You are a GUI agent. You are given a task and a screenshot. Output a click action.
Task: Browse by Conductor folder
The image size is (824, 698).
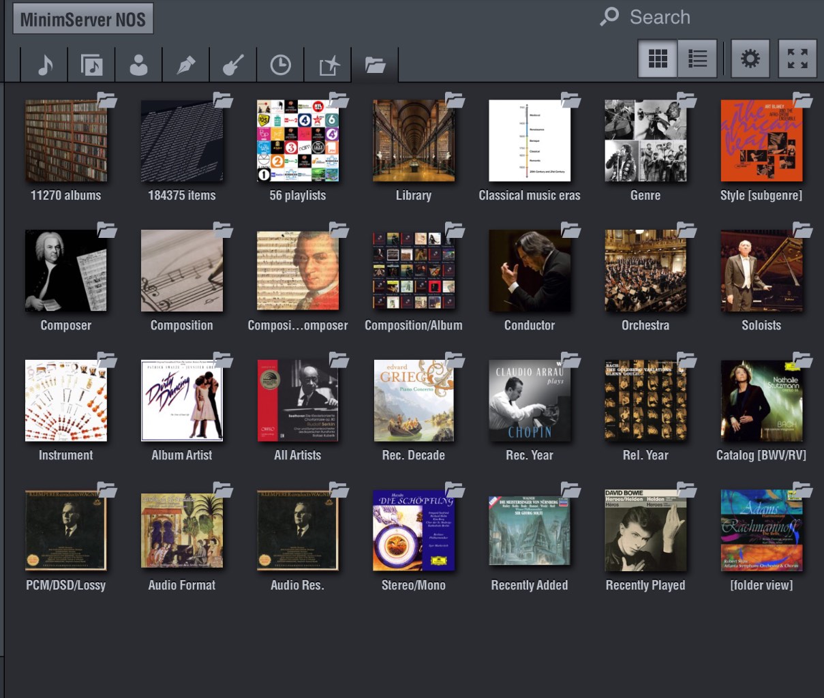coord(530,271)
